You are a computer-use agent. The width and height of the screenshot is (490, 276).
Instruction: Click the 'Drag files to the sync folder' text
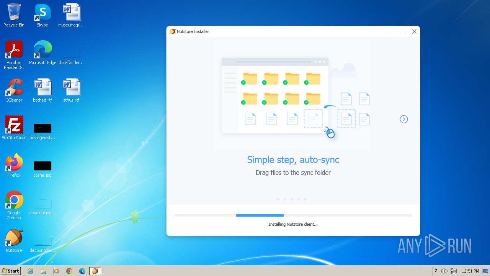(x=293, y=172)
